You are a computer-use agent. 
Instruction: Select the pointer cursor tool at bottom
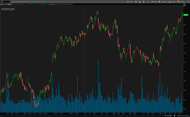174,116
